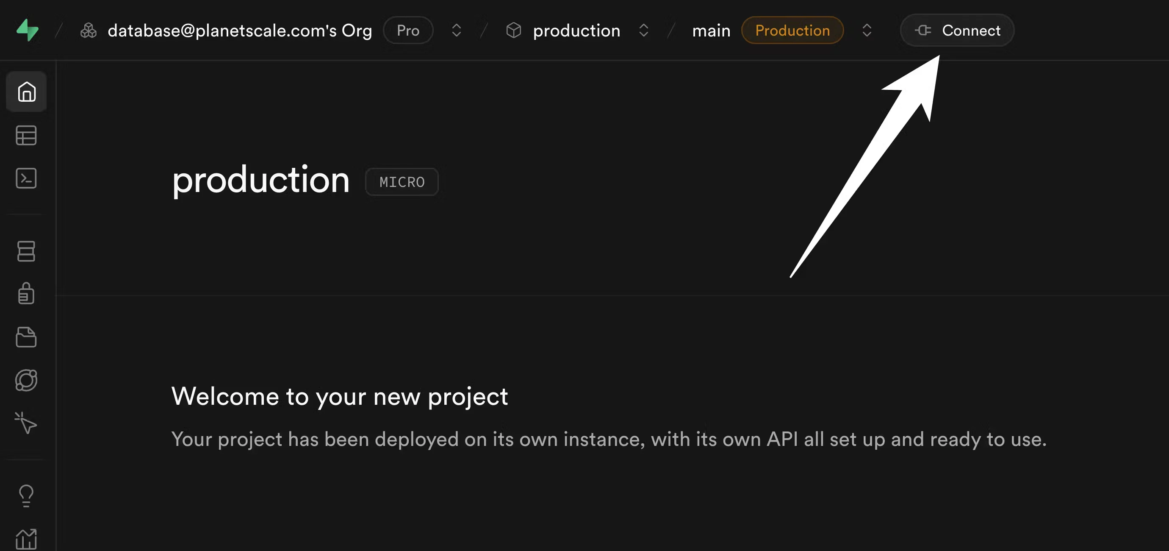This screenshot has width=1169, height=551.
Task: Open the SQL Editor terminal icon
Action: tap(26, 178)
